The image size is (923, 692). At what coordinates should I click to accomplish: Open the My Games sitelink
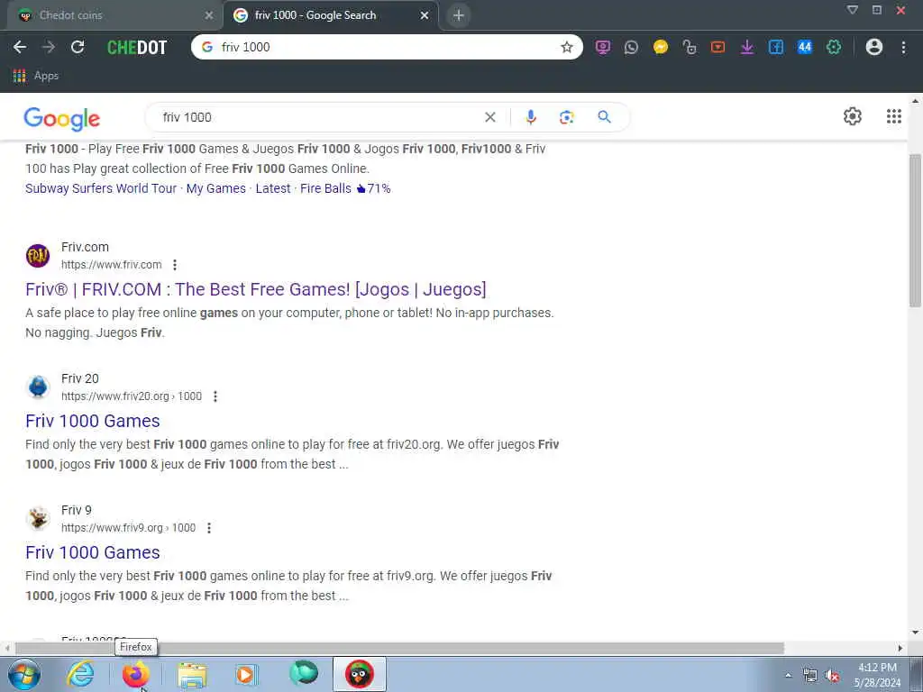(216, 188)
